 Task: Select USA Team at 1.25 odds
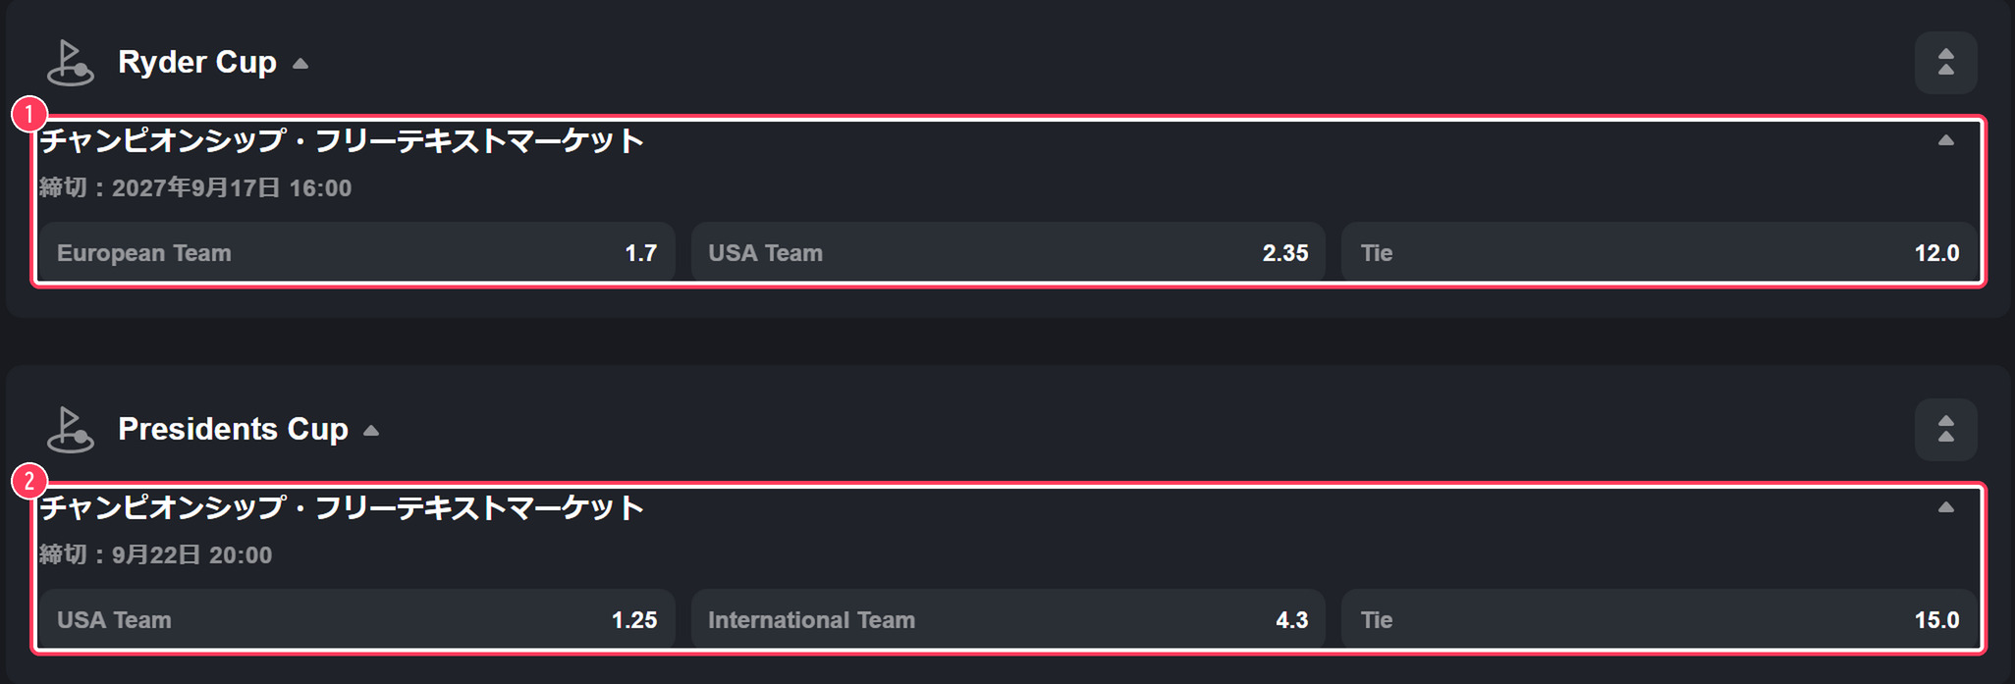pos(356,620)
